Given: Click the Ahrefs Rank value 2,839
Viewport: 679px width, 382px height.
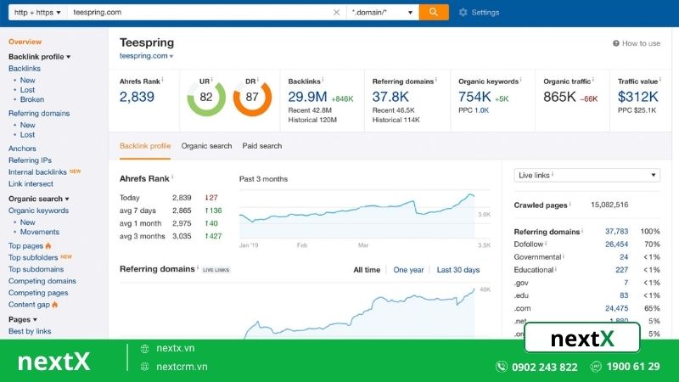Looking at the screenshot, I should click(137, 97).
